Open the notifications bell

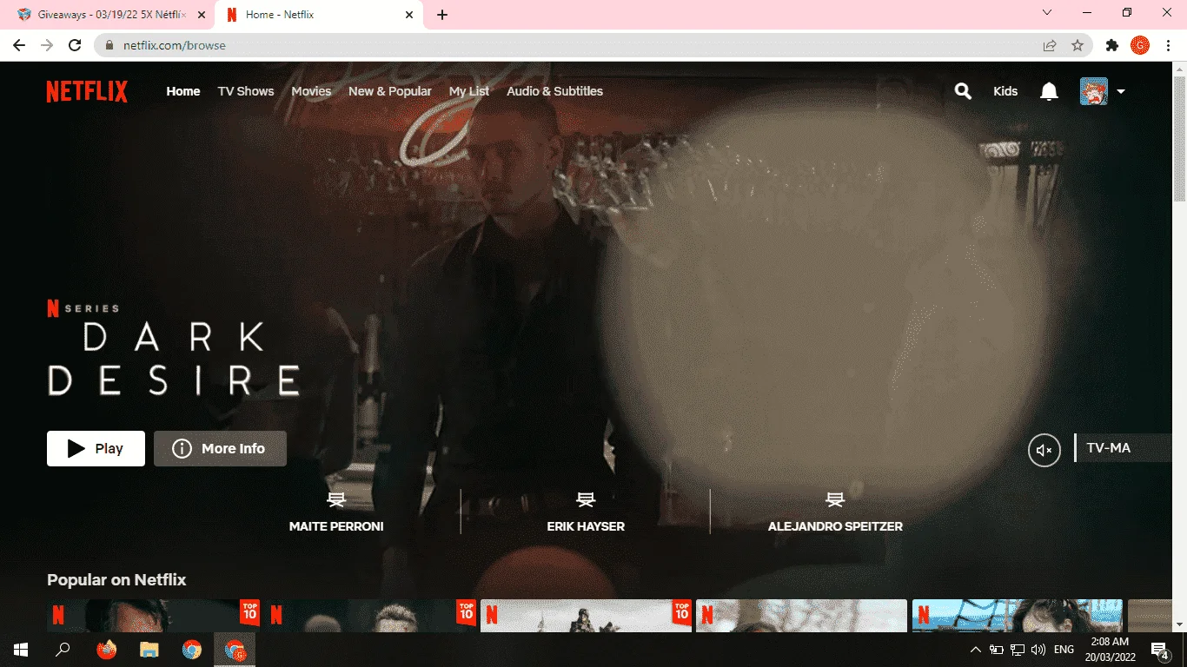tap(1049, 91)
